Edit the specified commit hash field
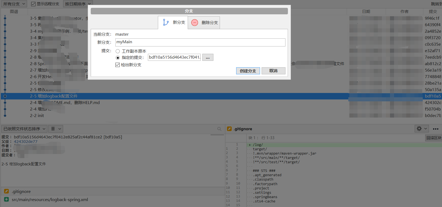This screenshot has width=442, height=207. (174, 57)
